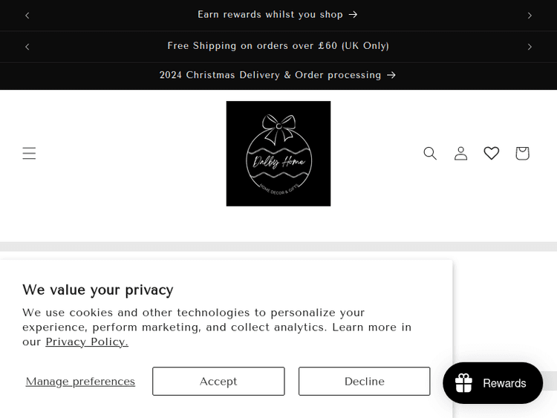Screen dimensions: 557x418
Task: Open the hamburger navigation menu
Action: click(x=29, y=153)
